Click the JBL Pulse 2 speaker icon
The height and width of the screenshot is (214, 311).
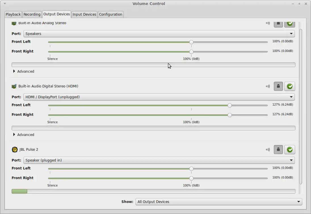15,150
